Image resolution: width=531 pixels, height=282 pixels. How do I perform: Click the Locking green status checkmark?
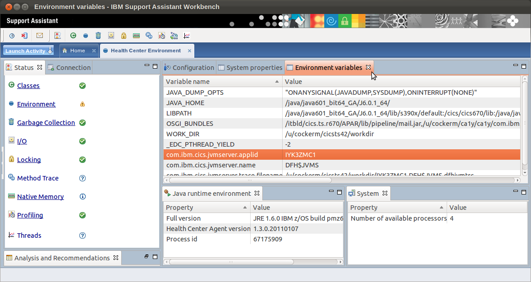pos(82,160)
